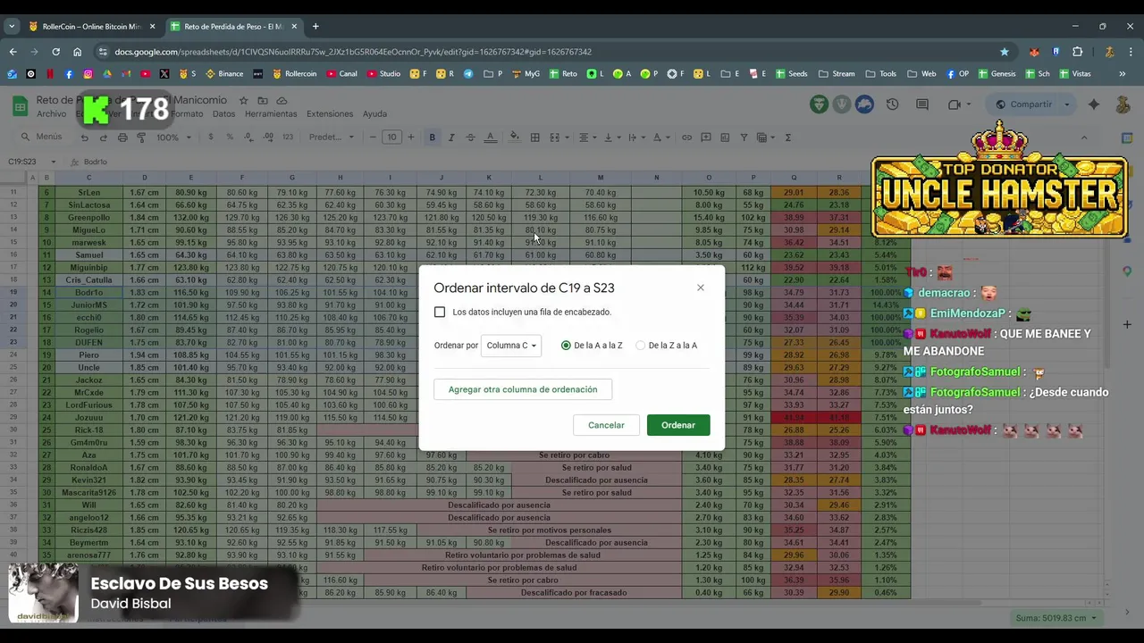Close the sort range dialog
1144x643 pixels.
coord(701,288)
